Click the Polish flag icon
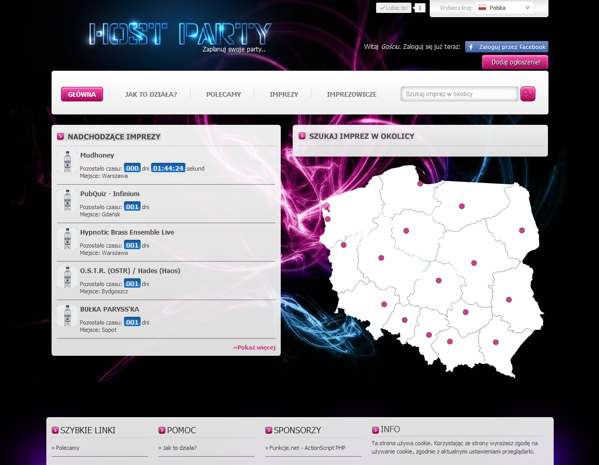599x465 pixels. click(482, 8)
